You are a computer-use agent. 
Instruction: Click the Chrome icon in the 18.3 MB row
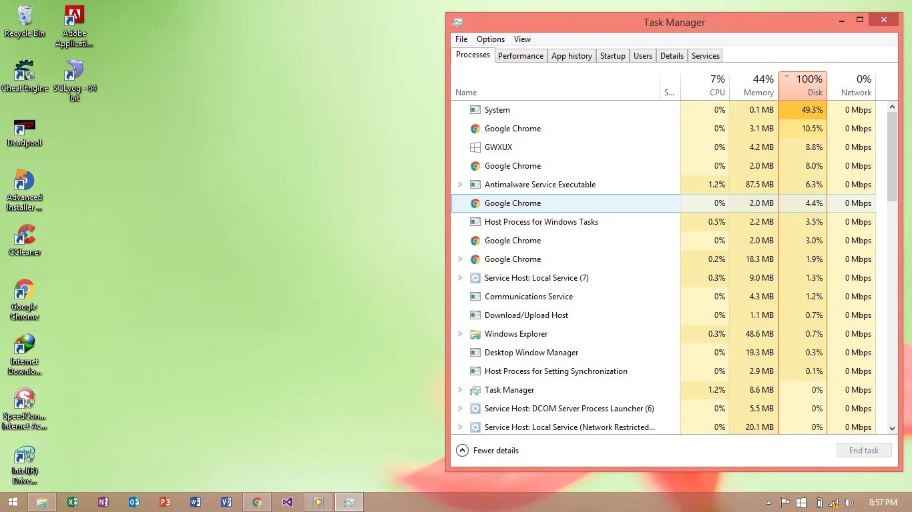tap(475, 259)
